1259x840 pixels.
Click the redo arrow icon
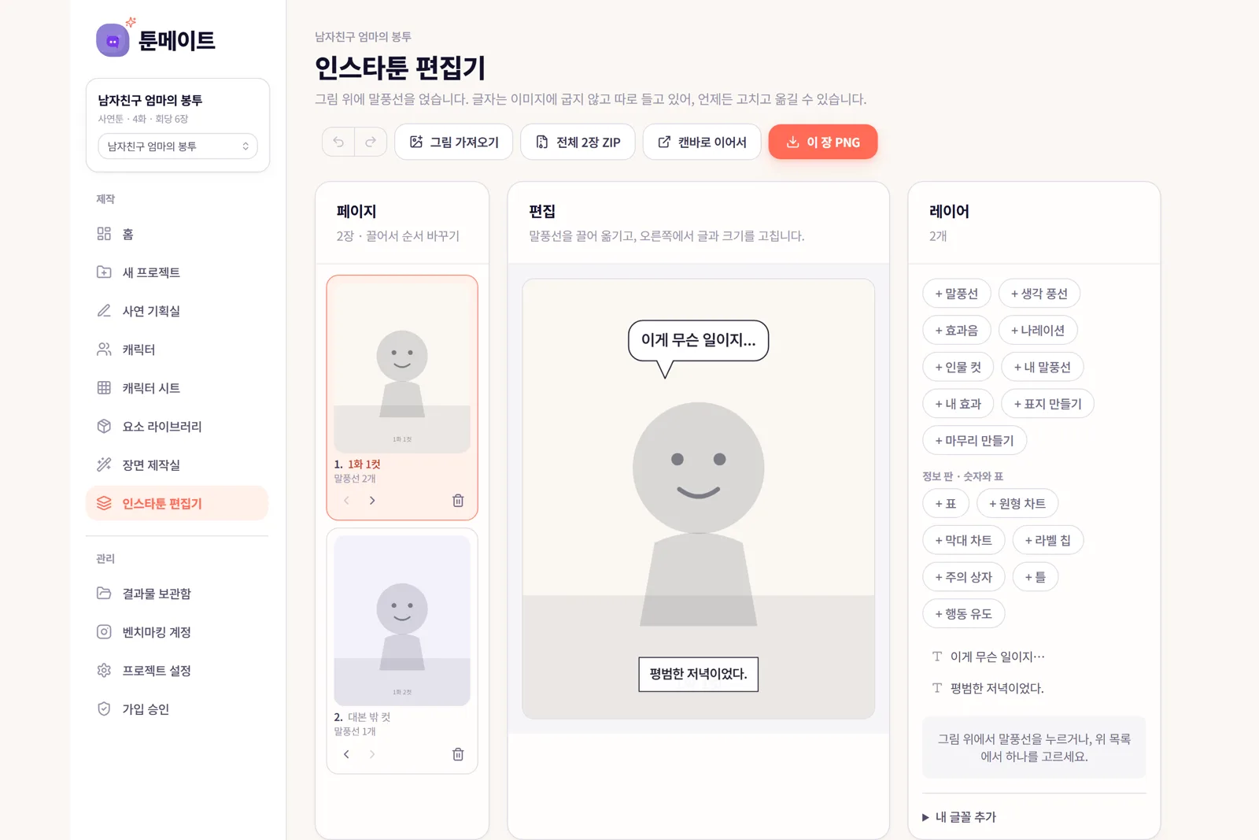pyautogui.click(x=371, y=142)
